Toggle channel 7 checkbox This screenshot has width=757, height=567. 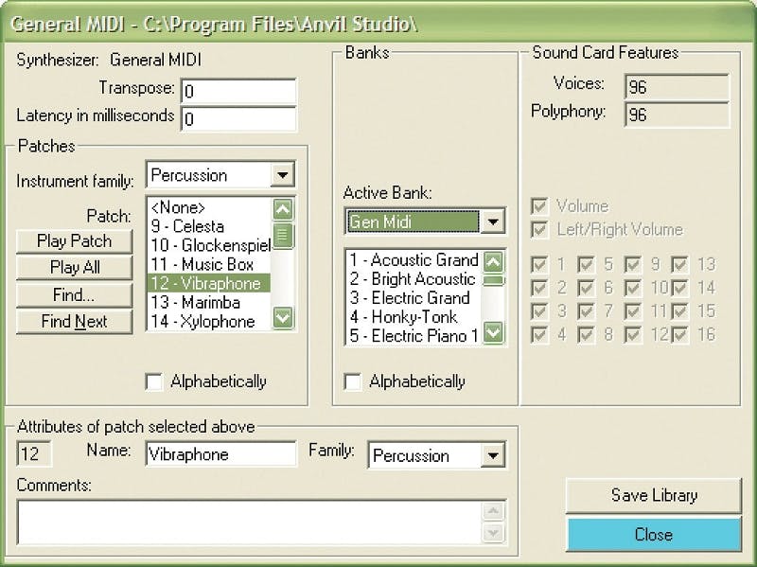[586, 311]
